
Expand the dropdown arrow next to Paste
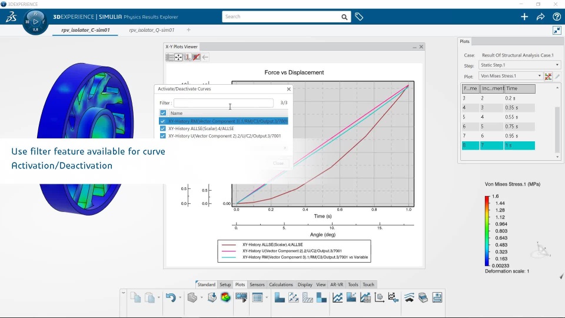(x=158, y=297)
